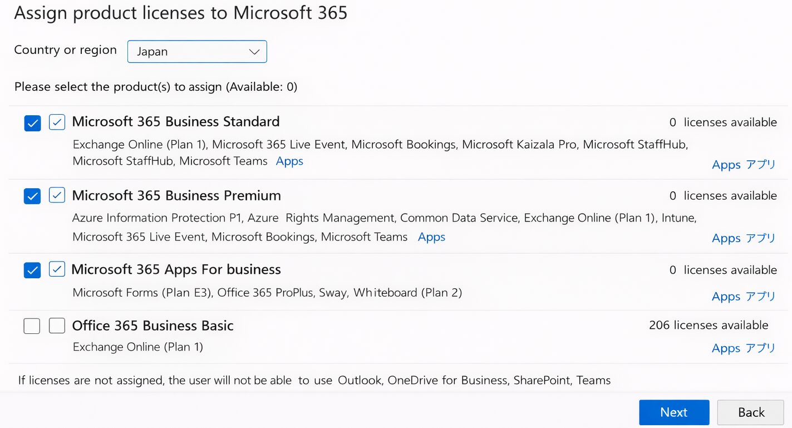Uncheck the filled blue Business Premium checkbox
Viewport: 792px width, 428px height.
coord(32,196)
